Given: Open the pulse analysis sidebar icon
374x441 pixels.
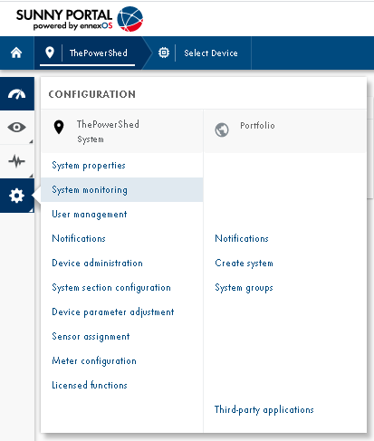Looking at the screenshot, I should tap(17, 161).
